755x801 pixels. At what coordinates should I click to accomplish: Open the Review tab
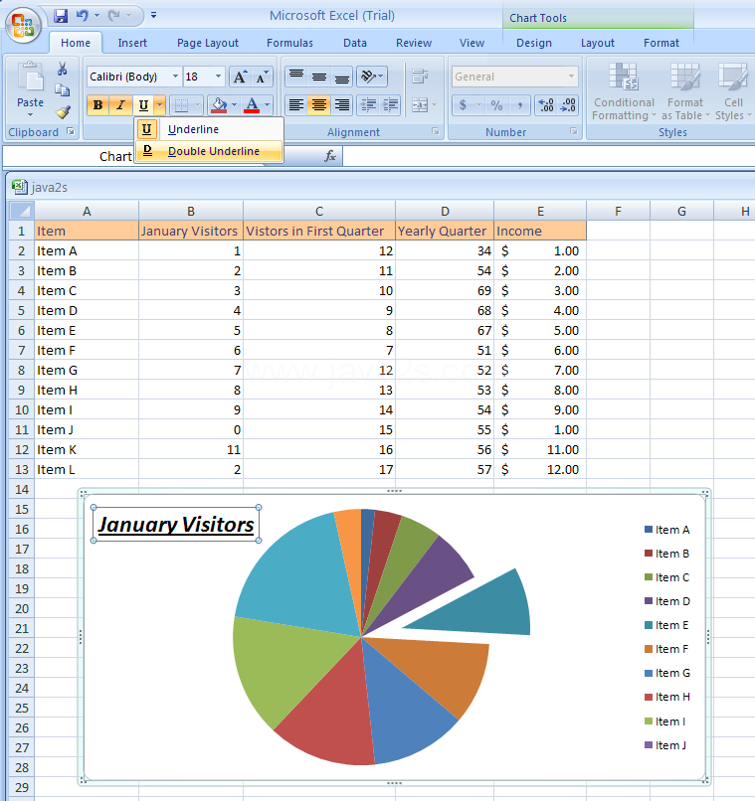(x=414, y=43)
